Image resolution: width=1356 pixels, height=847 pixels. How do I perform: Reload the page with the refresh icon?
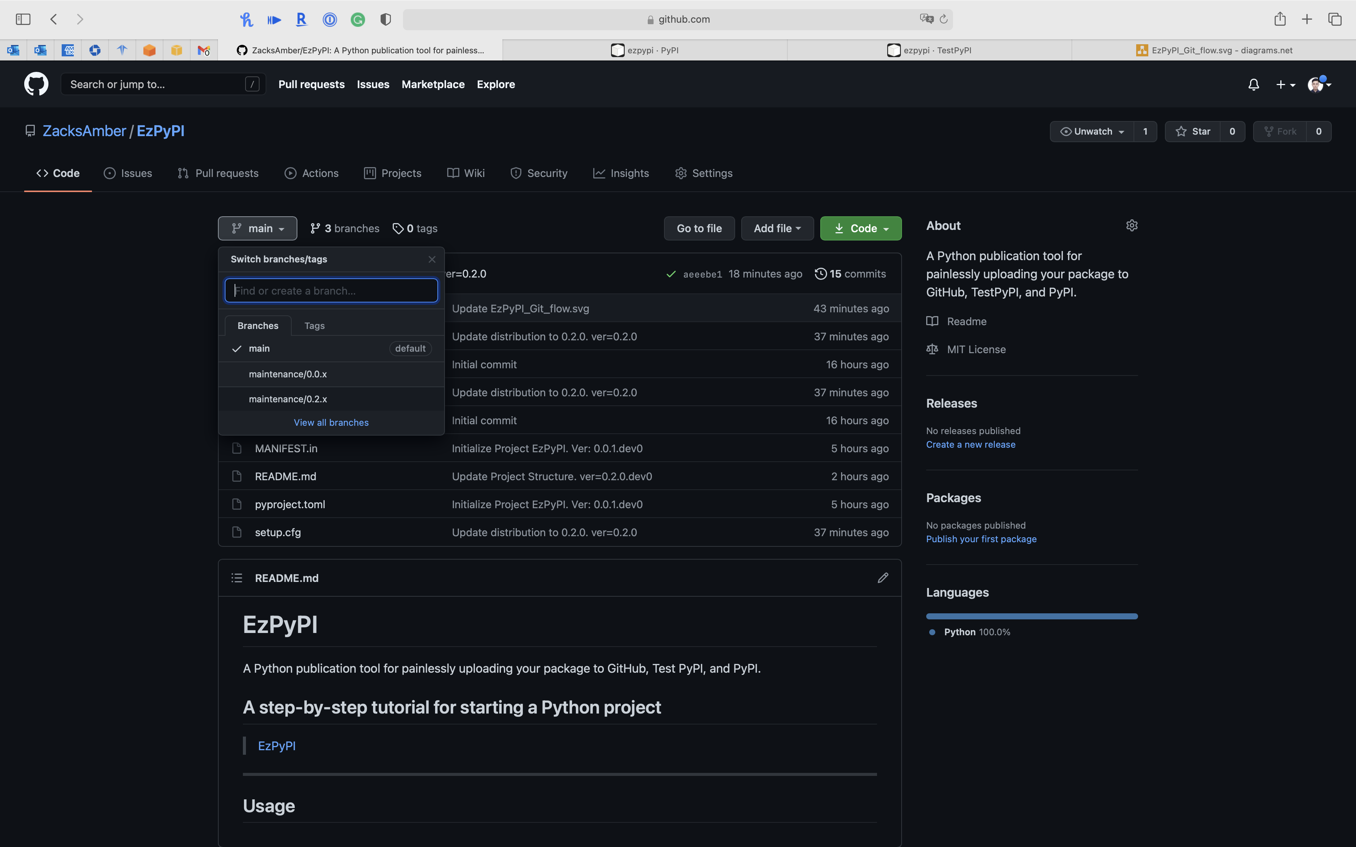(944, 20)
